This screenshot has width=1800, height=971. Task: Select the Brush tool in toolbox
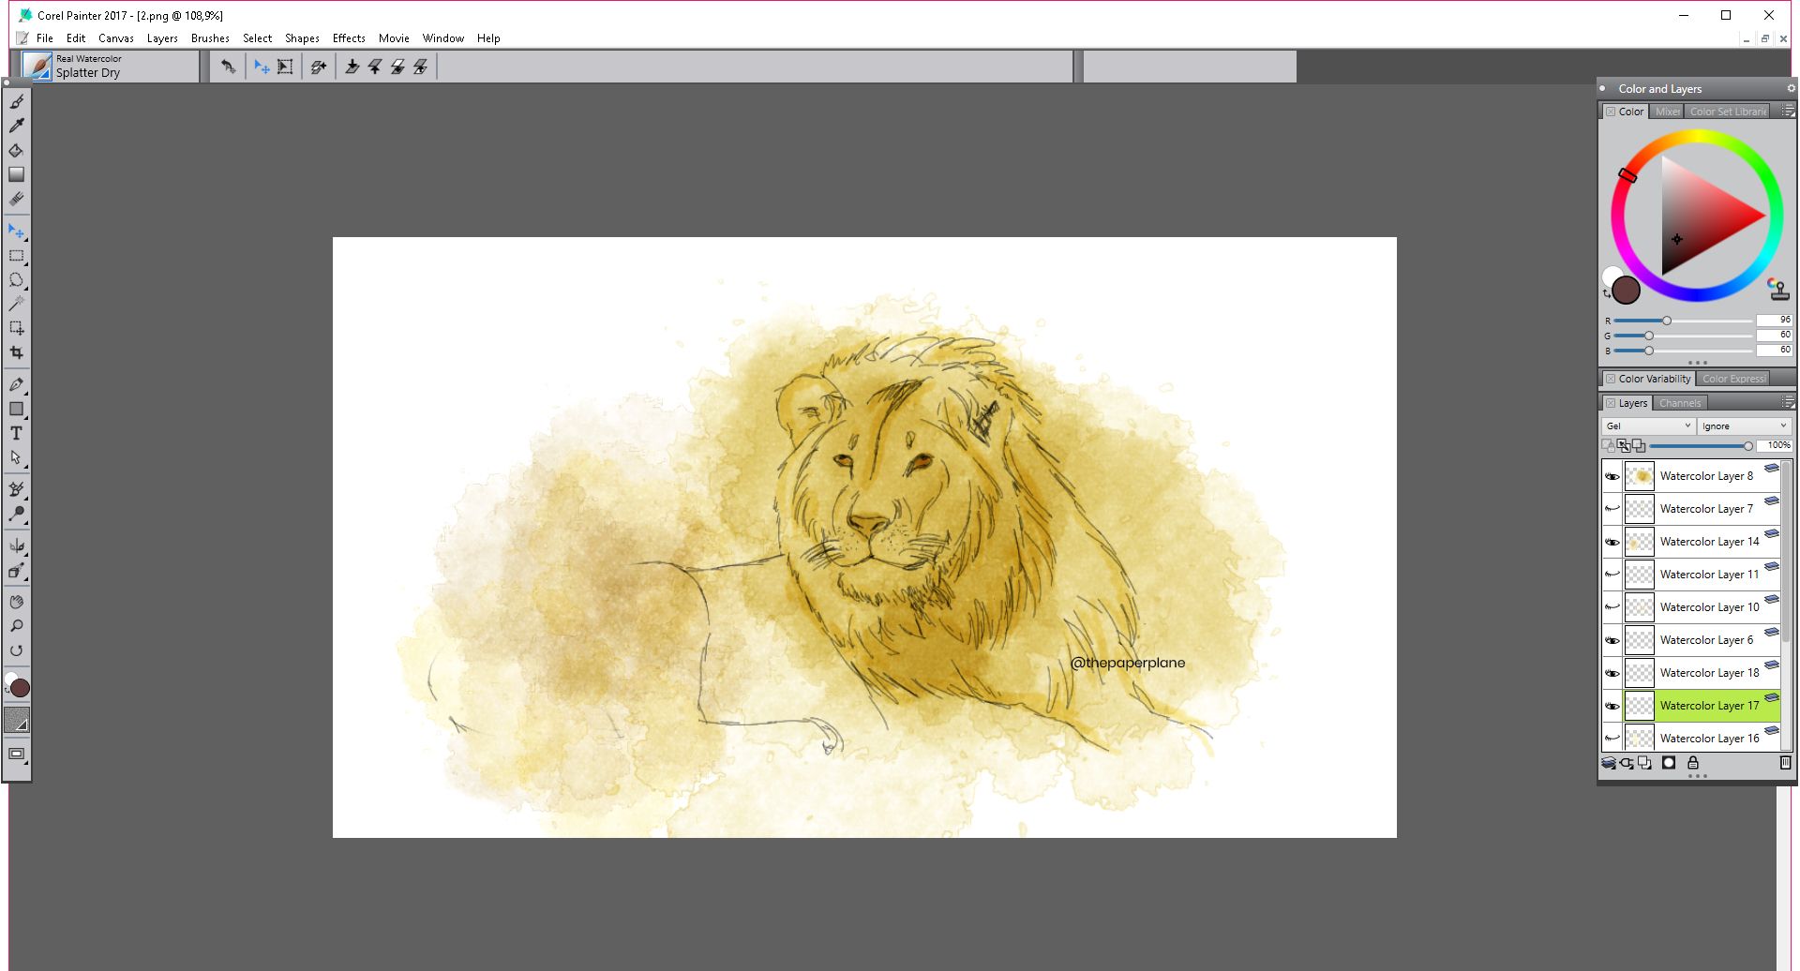click(16, 101)
